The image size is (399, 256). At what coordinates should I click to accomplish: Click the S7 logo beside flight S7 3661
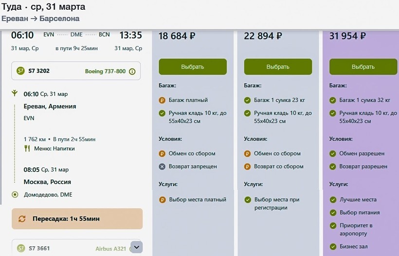[20, 248]
